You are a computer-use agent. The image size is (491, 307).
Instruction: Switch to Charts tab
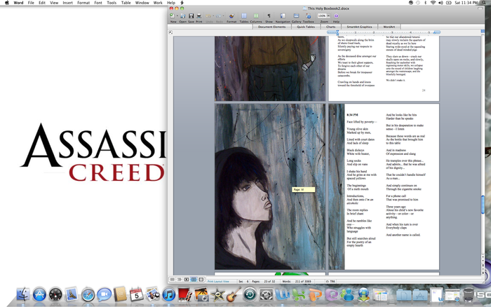[x=331, y=27]
